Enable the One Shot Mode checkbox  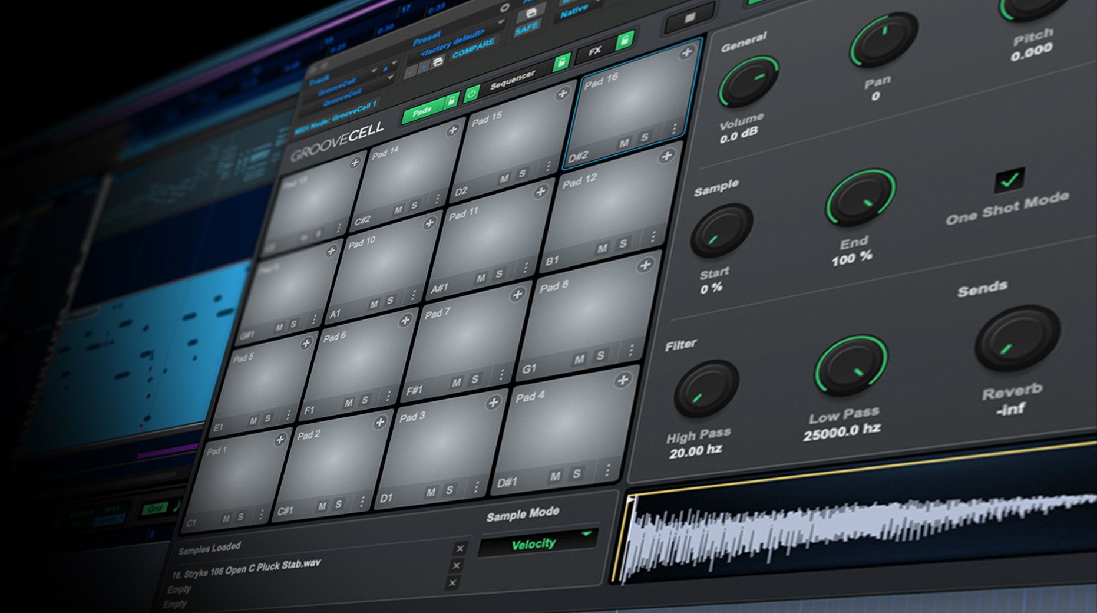point(1009,180)
